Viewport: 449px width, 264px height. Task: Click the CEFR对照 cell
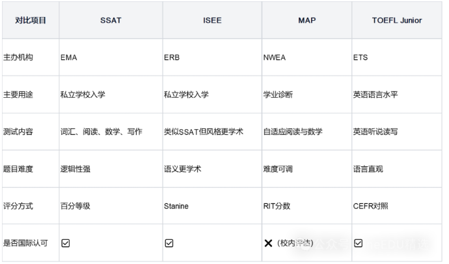[x=370, y=206]
